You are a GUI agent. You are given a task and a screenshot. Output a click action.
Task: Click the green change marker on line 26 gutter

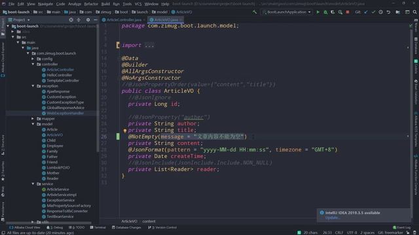point(118,136)
